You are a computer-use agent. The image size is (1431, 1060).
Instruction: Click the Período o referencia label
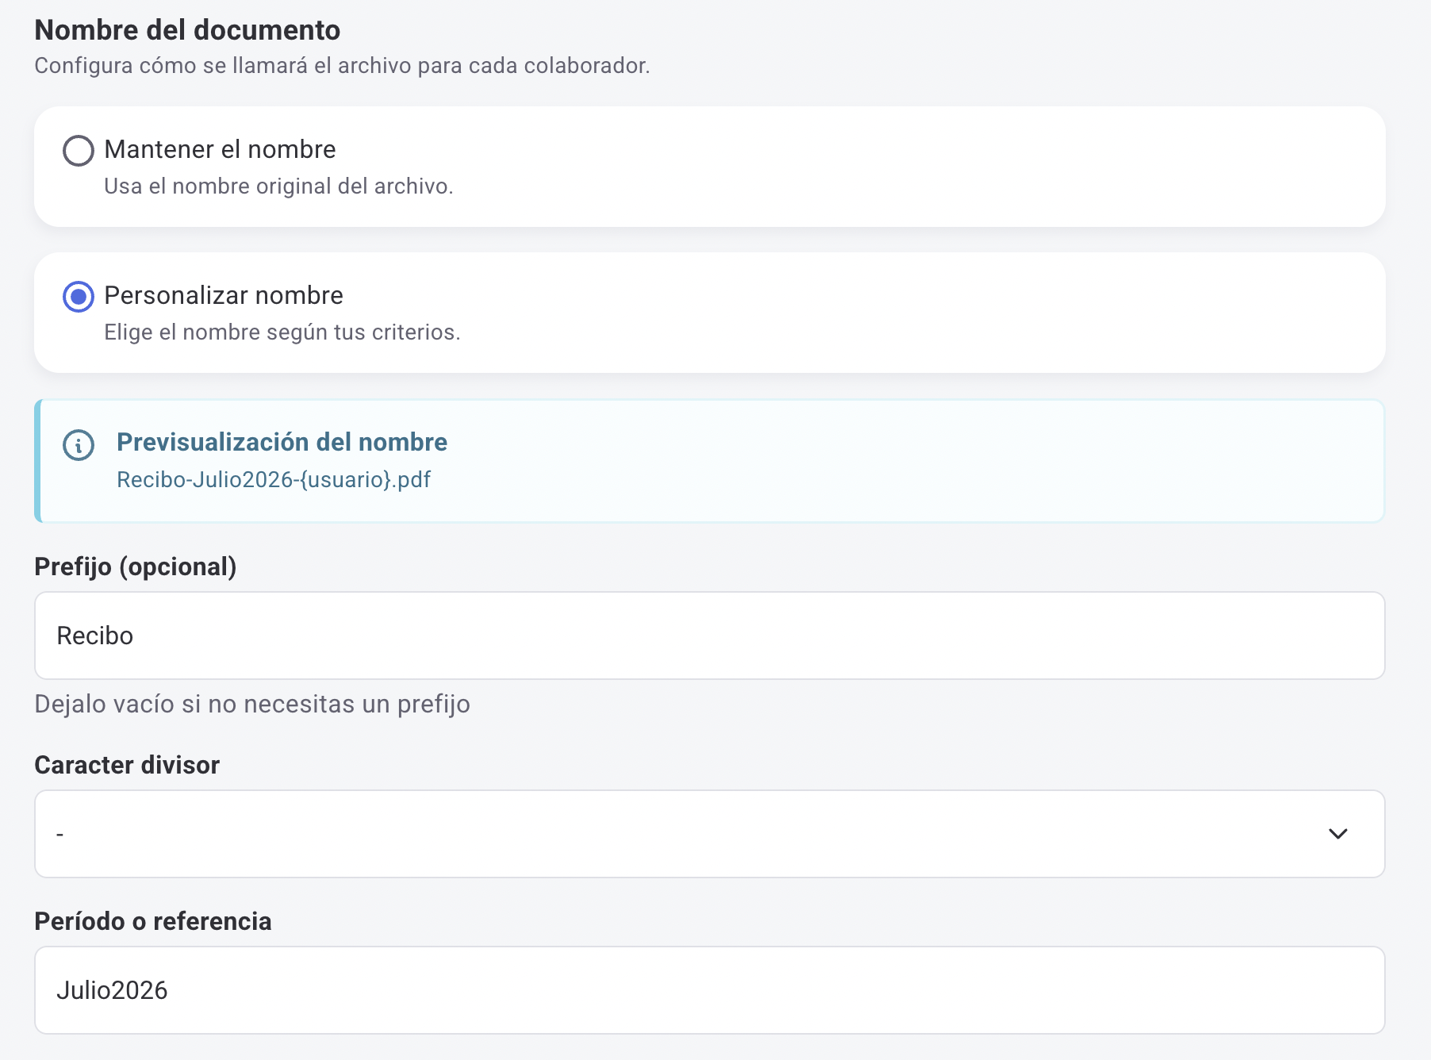(x=153, y=921)
